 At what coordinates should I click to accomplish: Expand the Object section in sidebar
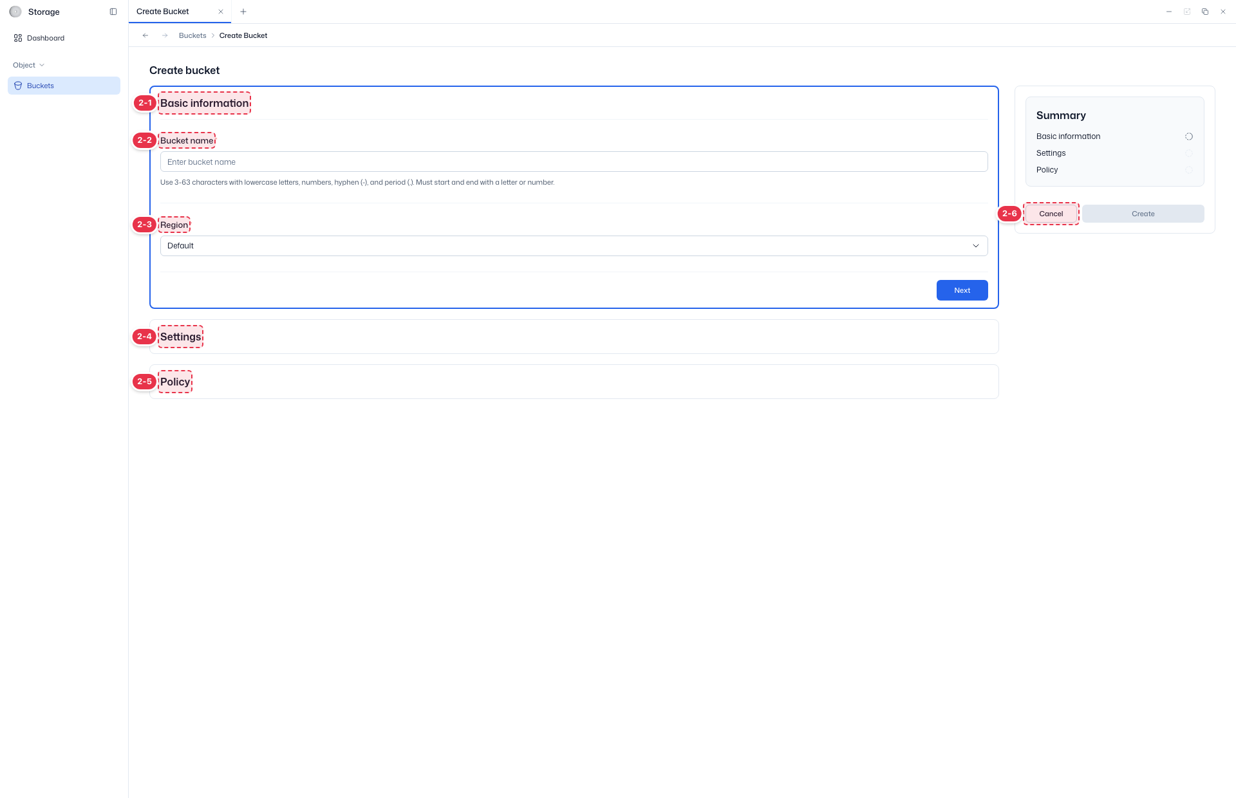click(29, 65)
